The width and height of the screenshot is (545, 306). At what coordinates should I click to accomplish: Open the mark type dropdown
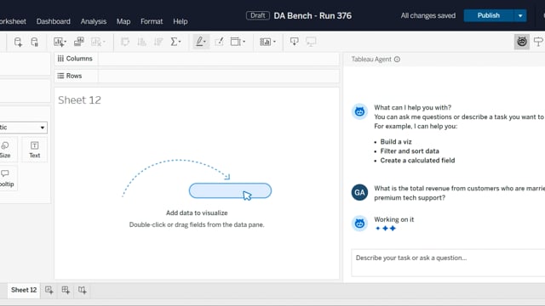click(x=23, y=127)
